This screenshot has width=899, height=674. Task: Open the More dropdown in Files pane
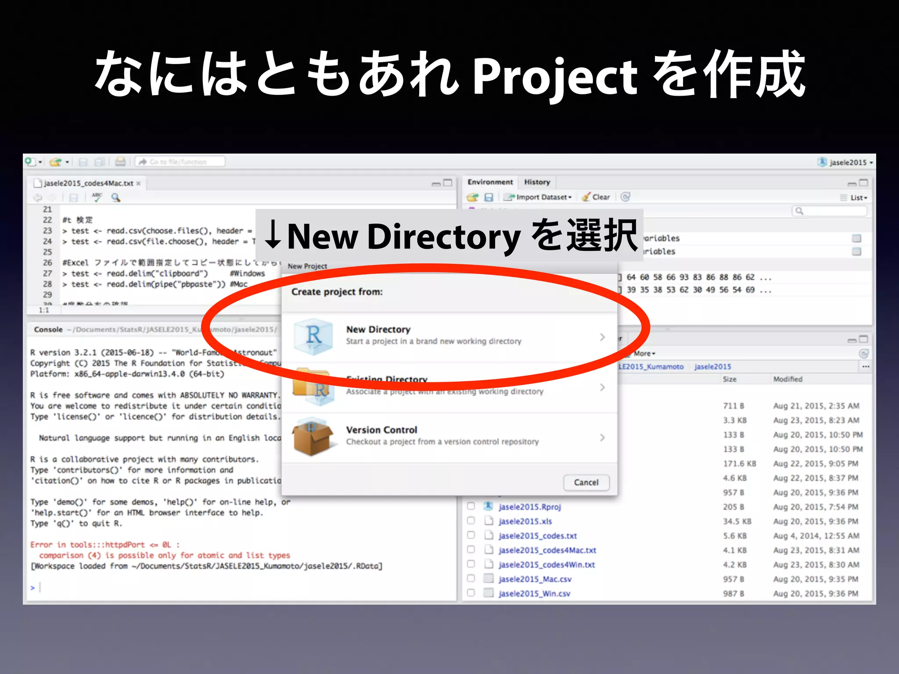pos(644,353)
